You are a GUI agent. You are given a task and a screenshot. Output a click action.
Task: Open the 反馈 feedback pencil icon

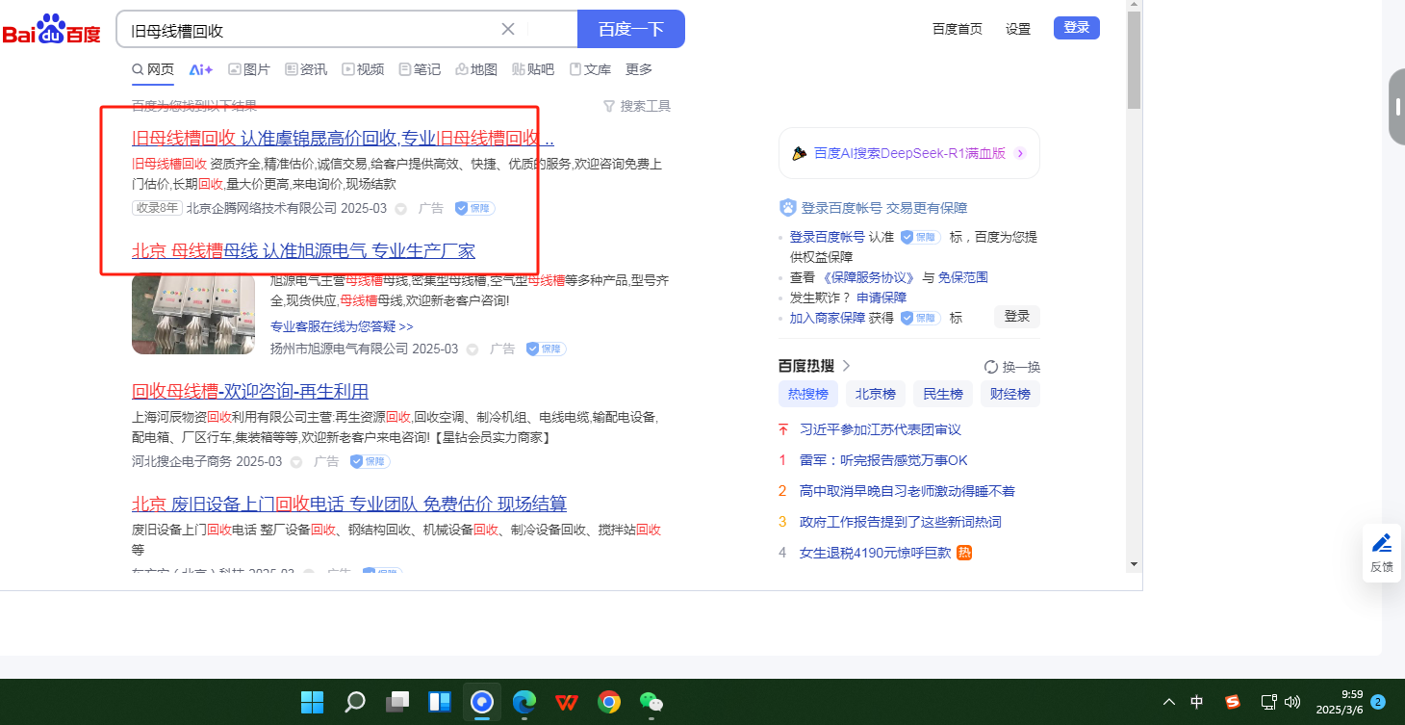coord(1382,543)
